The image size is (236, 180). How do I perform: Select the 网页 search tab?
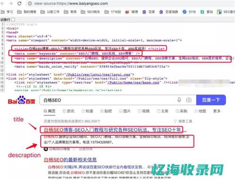click(50, 111)
